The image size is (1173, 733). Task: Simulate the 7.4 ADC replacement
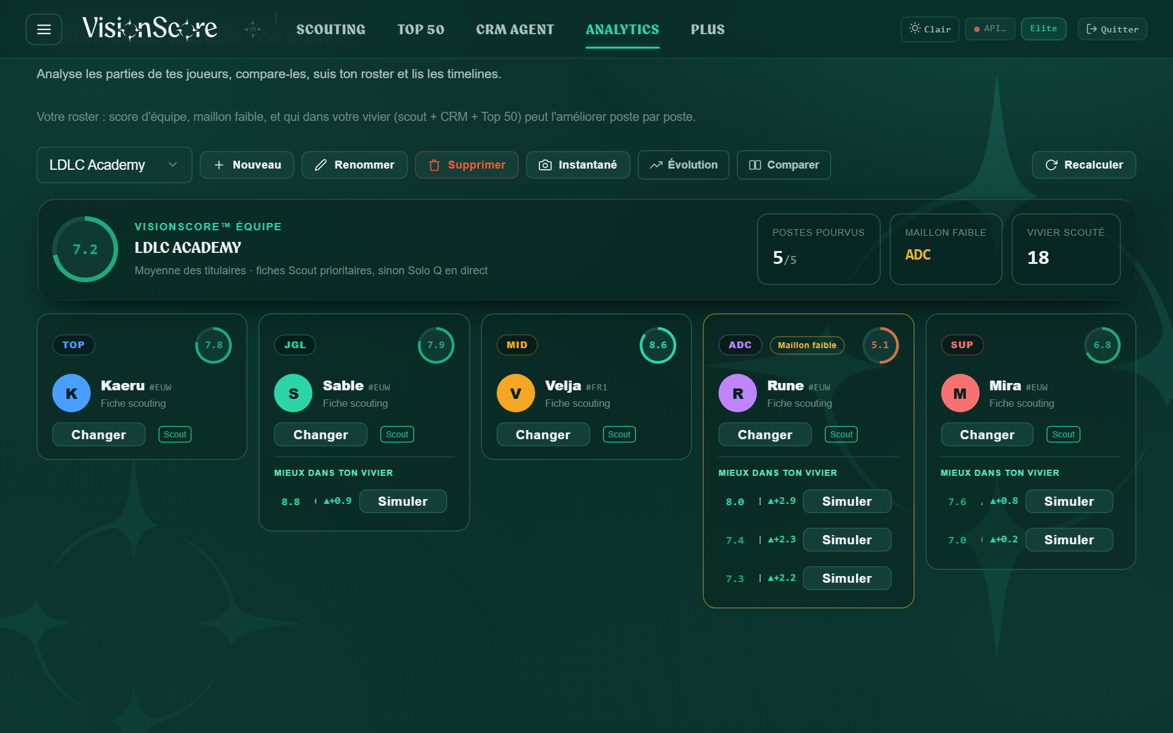click(847, 540)
